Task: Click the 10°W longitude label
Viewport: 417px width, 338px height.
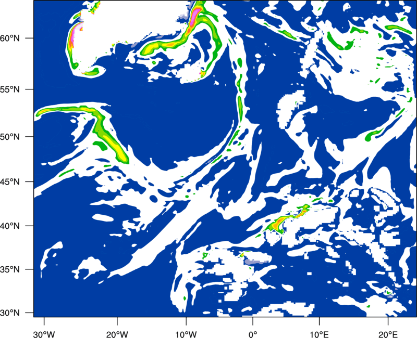Action: click(x=186, y=334)
